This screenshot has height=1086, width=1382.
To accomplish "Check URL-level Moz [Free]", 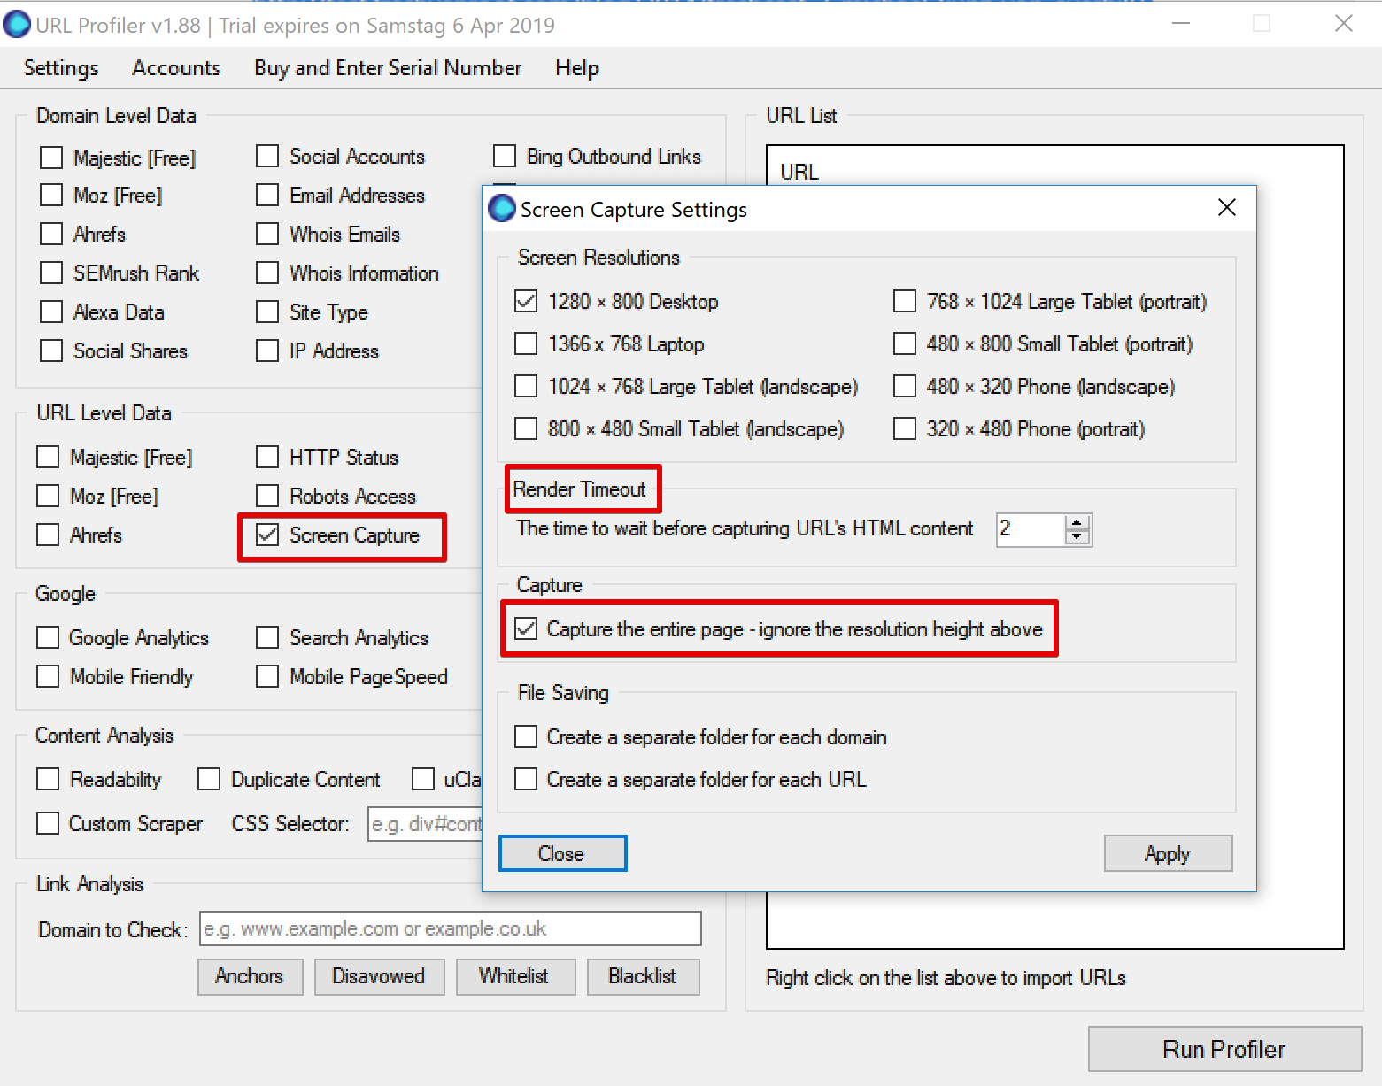I will [48, 496].
